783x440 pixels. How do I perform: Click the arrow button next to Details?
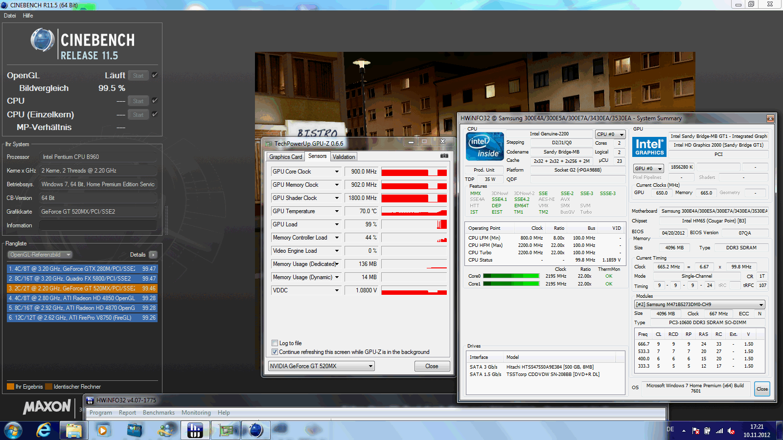point(153,255)
